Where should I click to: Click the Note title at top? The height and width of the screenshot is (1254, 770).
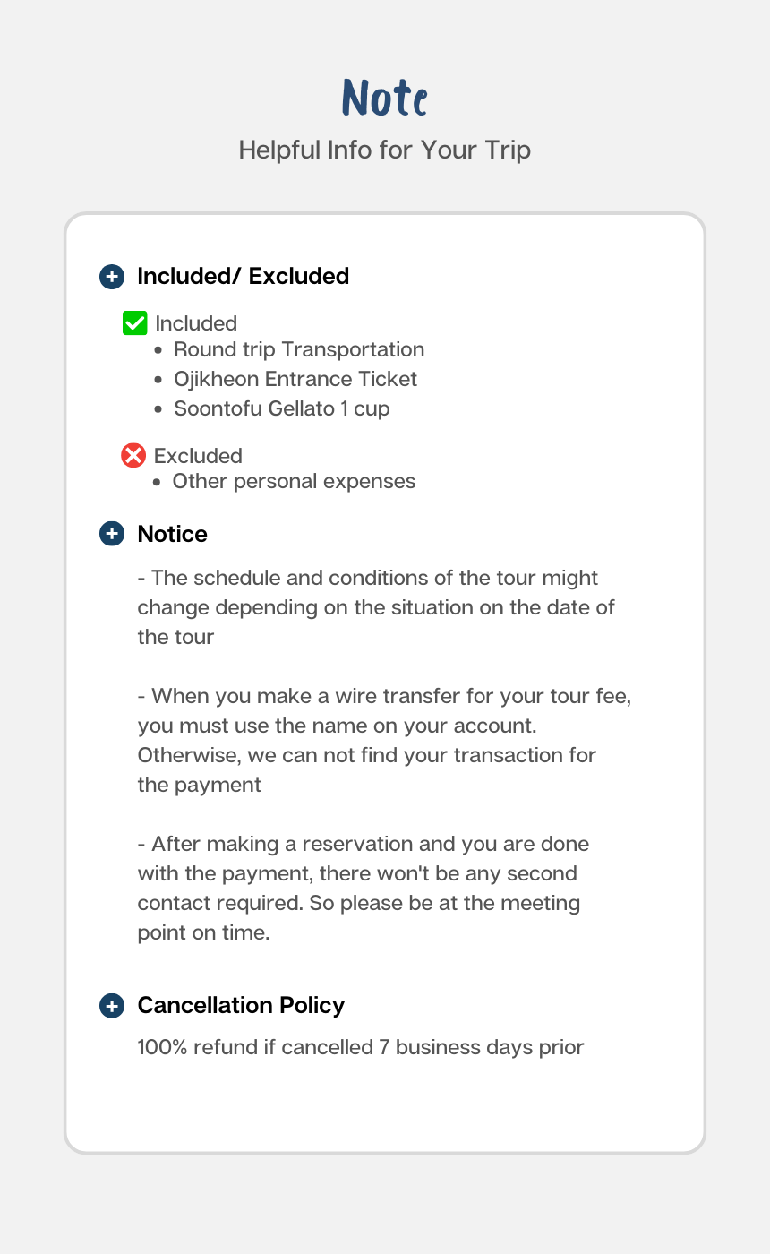point(385,98)
